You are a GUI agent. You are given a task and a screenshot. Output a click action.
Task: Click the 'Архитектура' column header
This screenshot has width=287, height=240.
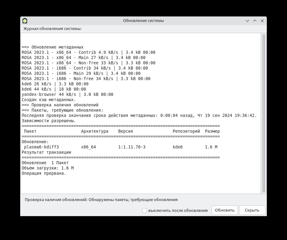[95, 131]
